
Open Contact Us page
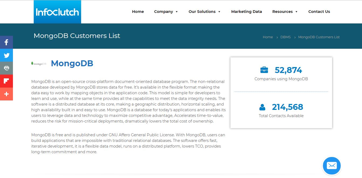319,12
